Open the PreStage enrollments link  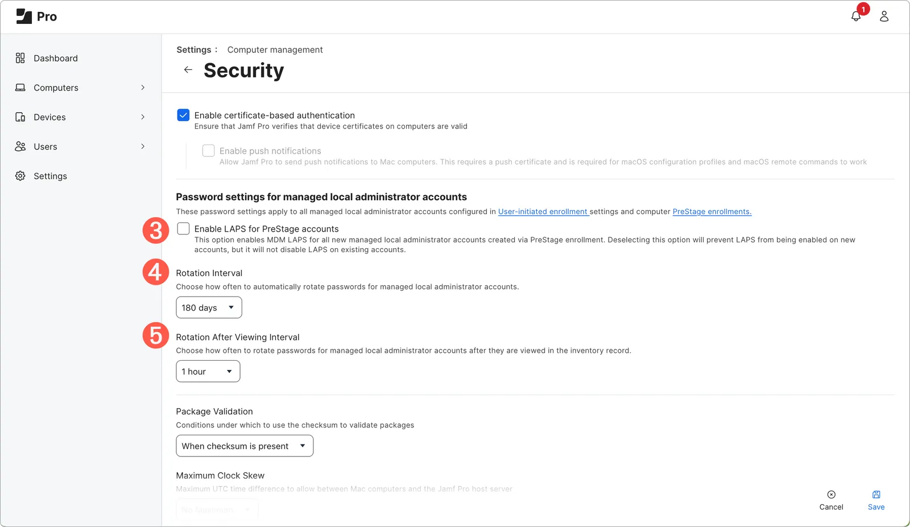(712, 211)
